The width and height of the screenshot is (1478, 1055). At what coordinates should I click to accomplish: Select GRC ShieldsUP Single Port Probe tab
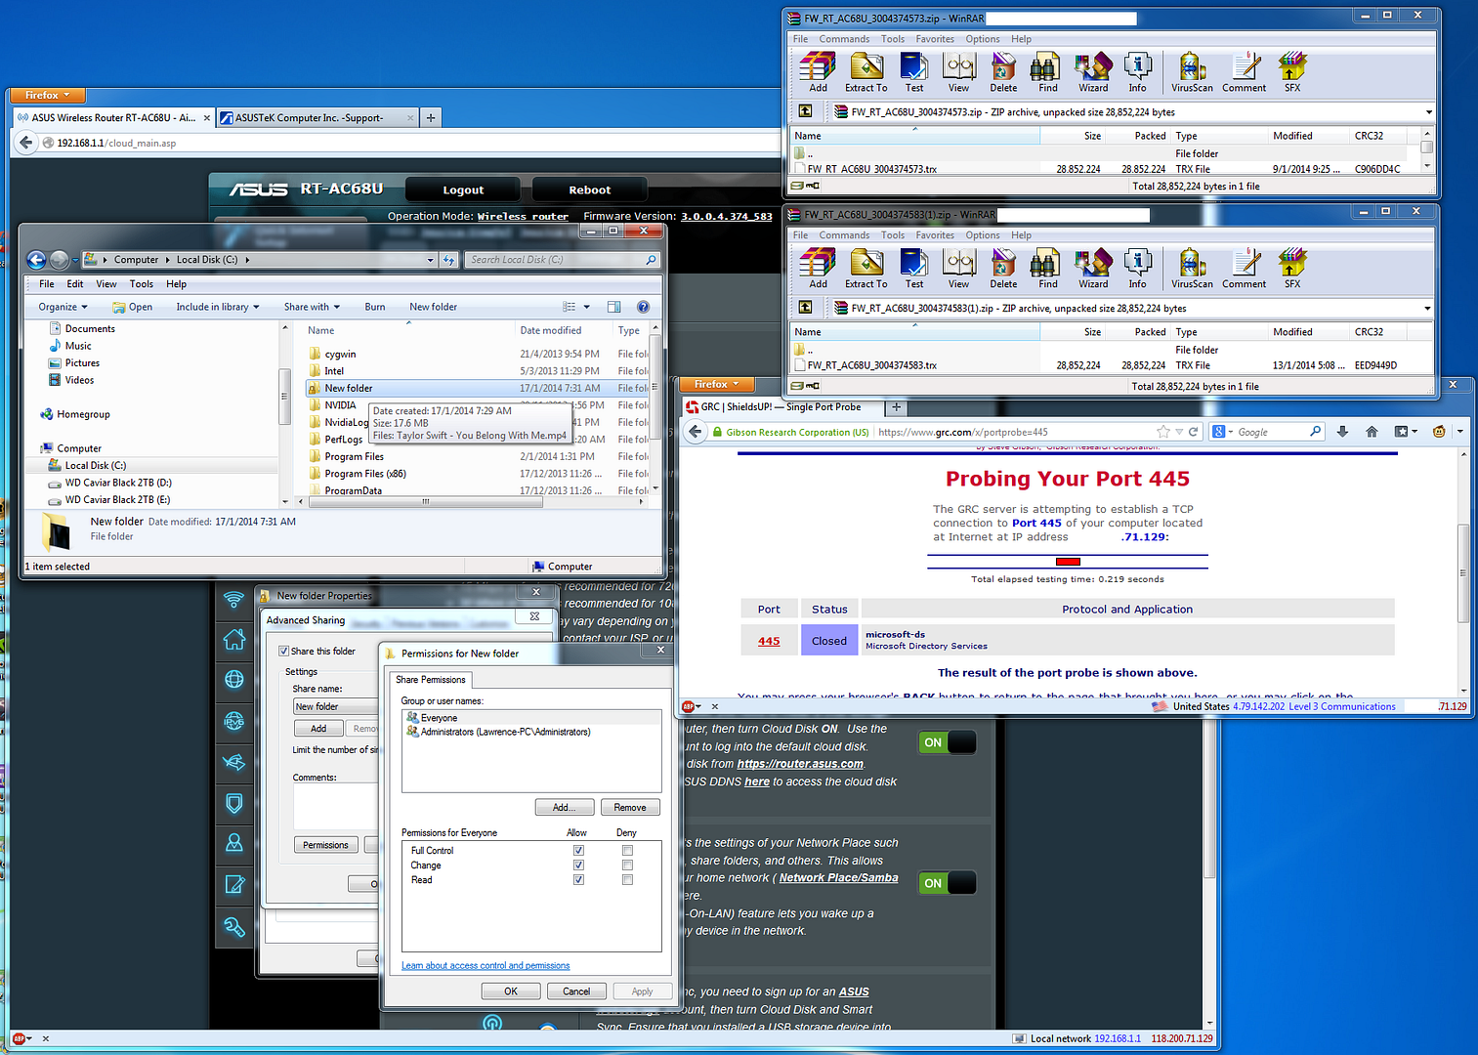point(781,407)
